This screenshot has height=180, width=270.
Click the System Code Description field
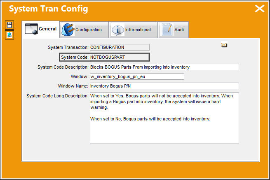tap(164, 67)
